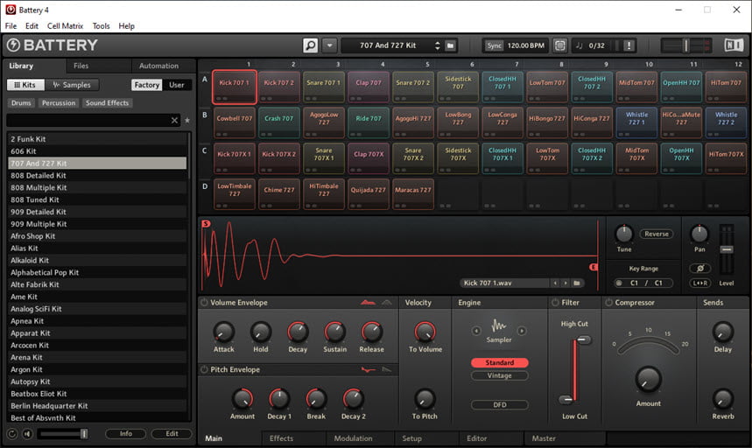752x448 pixels.
Task: Toggle the Pitch Envelope power button
Action: point(204,369)
